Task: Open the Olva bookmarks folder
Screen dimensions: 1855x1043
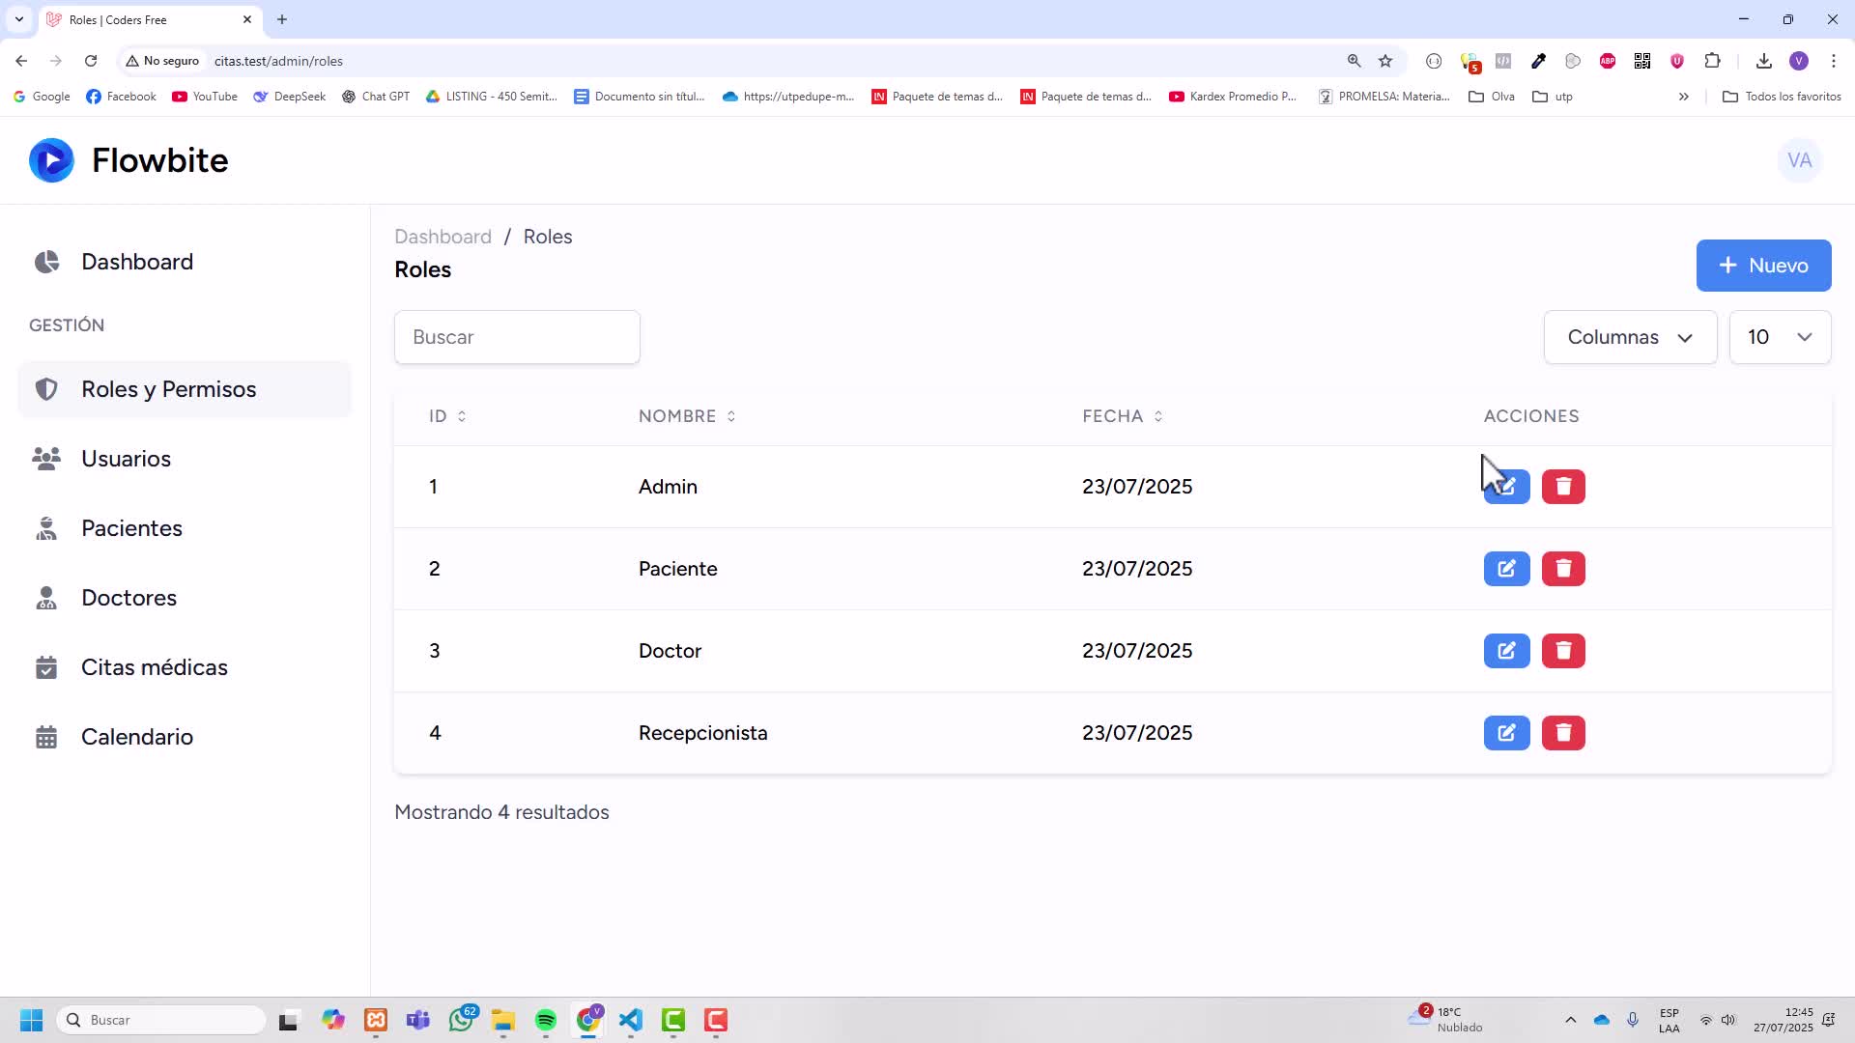Action: click(x=1492, y=97)
